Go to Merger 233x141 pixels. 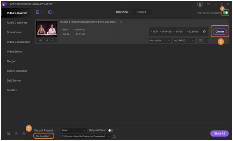pyautogui.click(x=11, y=61)
